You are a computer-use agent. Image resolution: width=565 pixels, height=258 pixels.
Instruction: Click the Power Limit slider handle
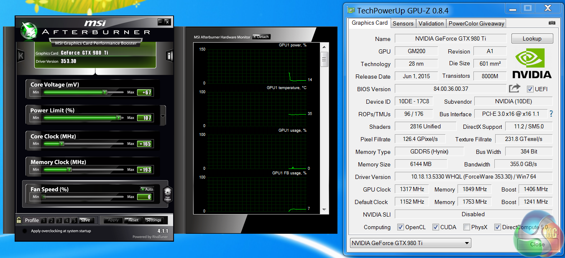click(119, 118)
